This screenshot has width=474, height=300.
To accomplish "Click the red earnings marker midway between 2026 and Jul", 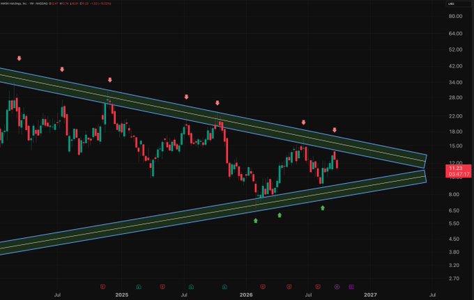I will coord(289,286).
